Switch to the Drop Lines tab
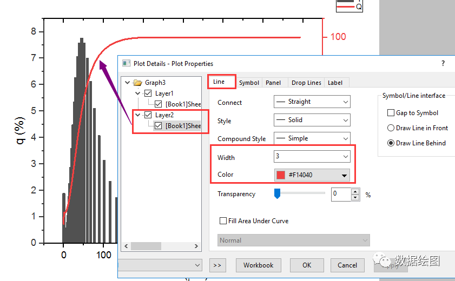 (x=306, y=83)
